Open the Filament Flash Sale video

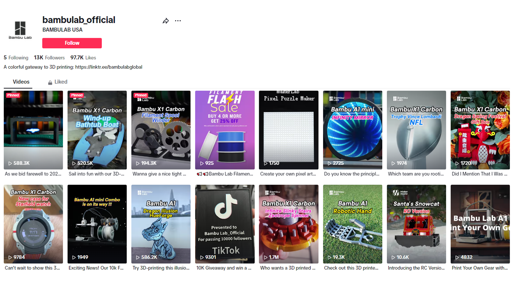(x=225, y=130)
